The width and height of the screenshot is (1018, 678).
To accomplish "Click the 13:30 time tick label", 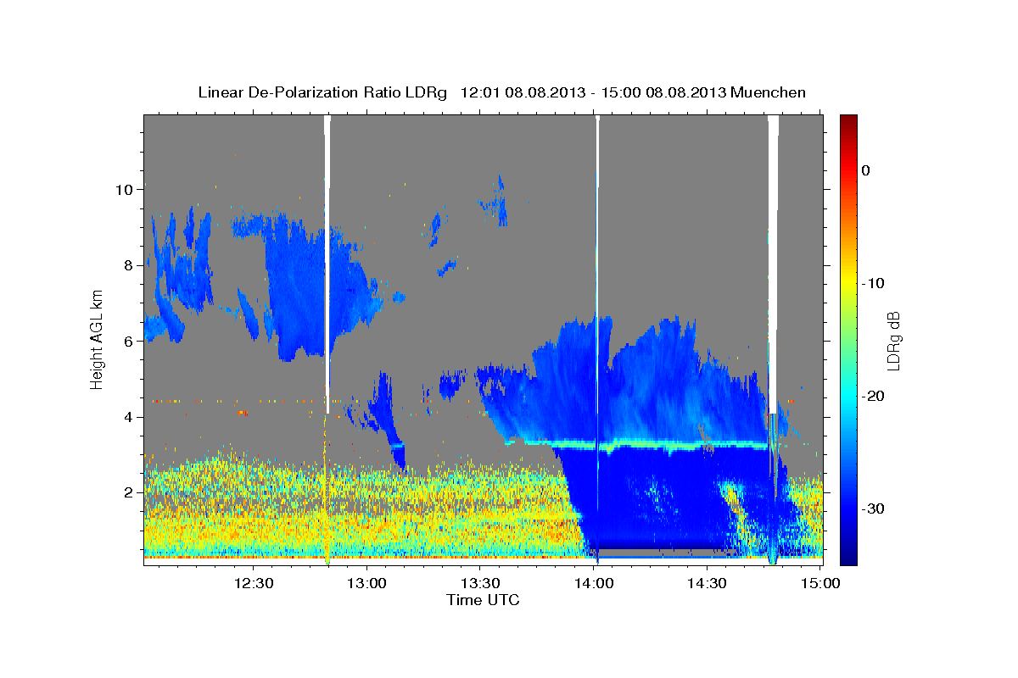I will click(481, 583).
